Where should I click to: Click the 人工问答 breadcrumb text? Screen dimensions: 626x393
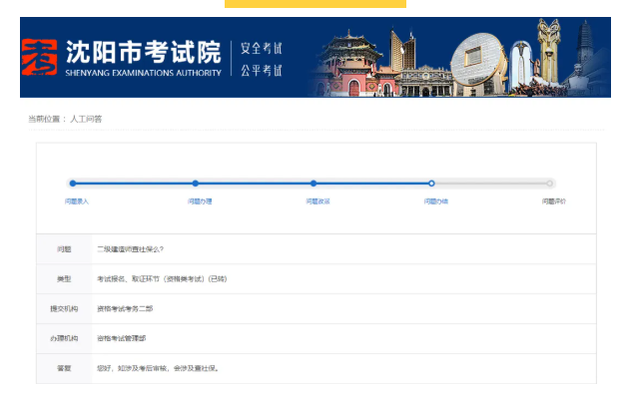pyautogui.click(x=86, y=119)
